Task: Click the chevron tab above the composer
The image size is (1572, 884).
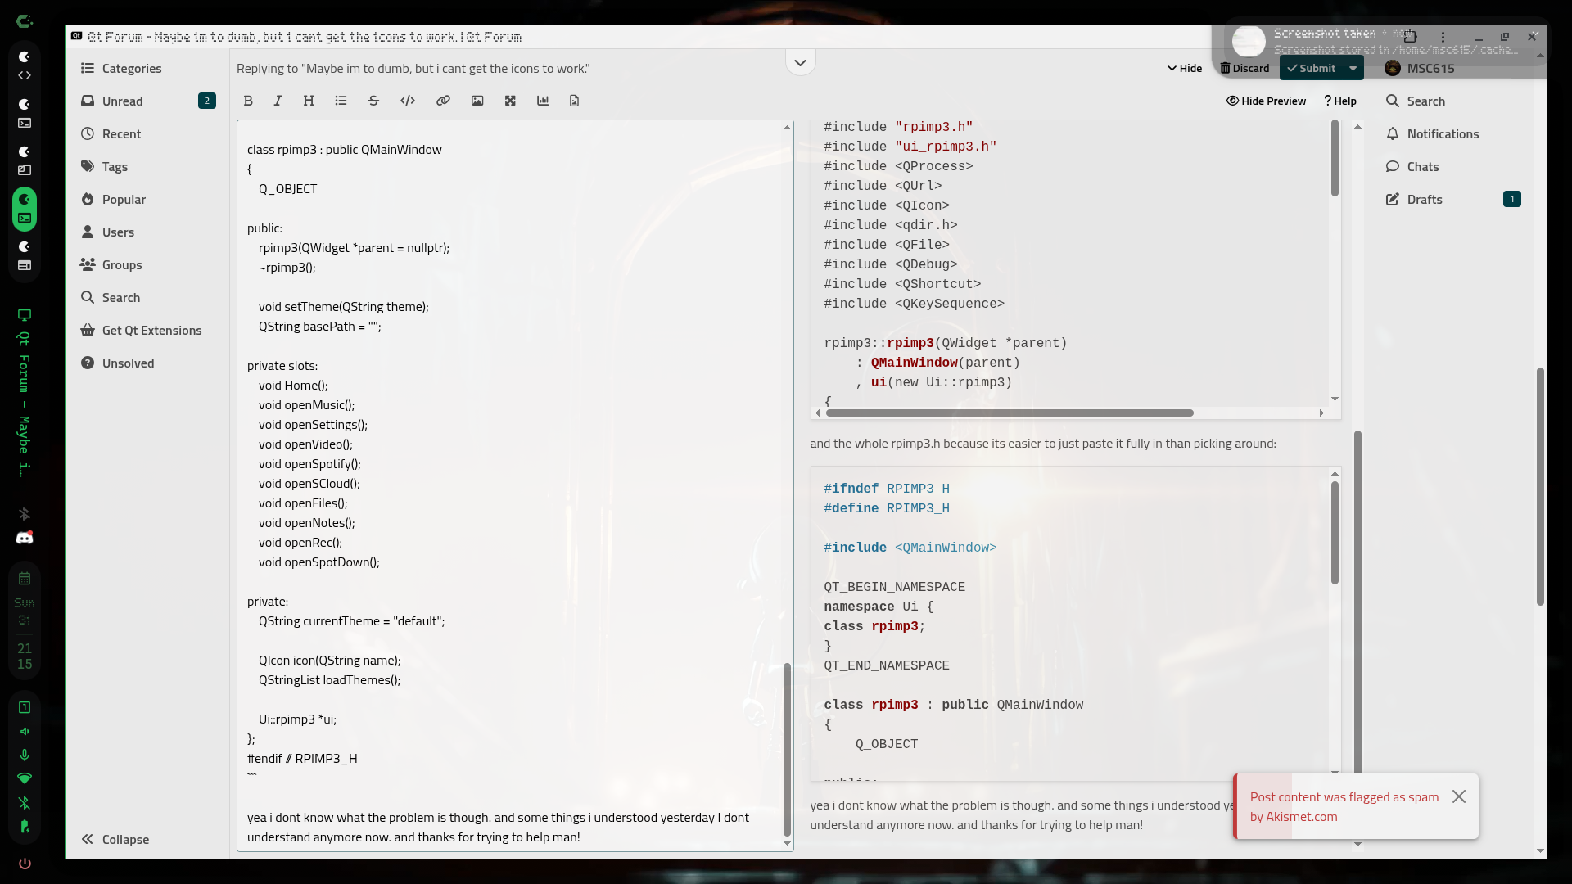Action: [800, 62]
